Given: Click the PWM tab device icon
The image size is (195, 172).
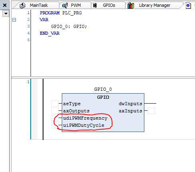Looking at the screenshot, I should click(65, 6).
